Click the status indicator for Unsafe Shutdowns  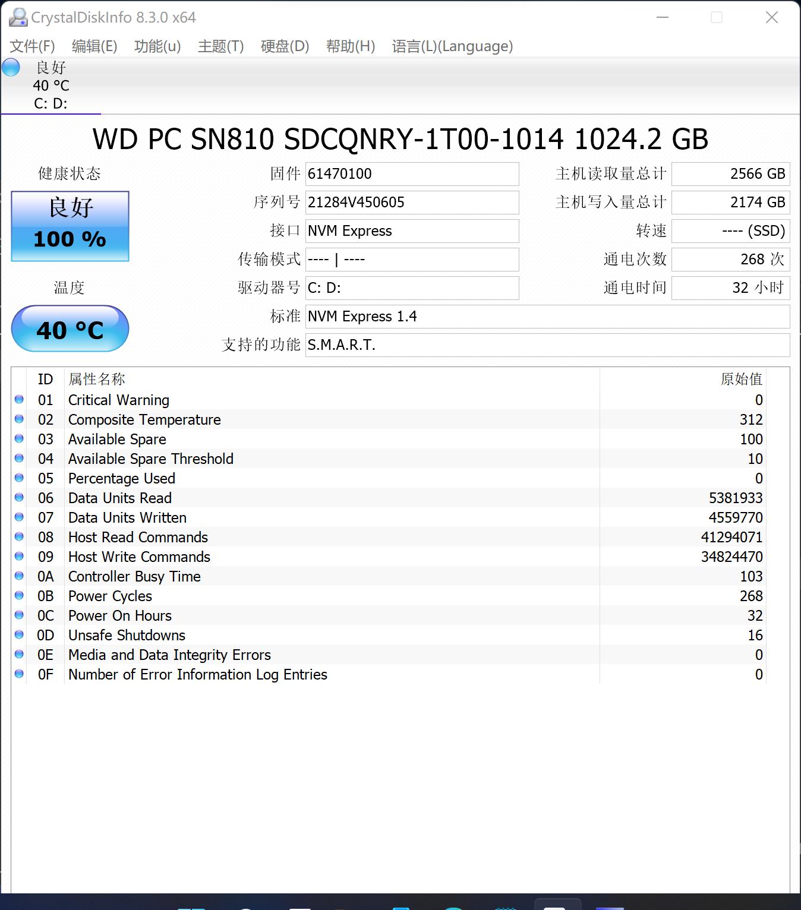pyautogui.click(x=20, y=635)
